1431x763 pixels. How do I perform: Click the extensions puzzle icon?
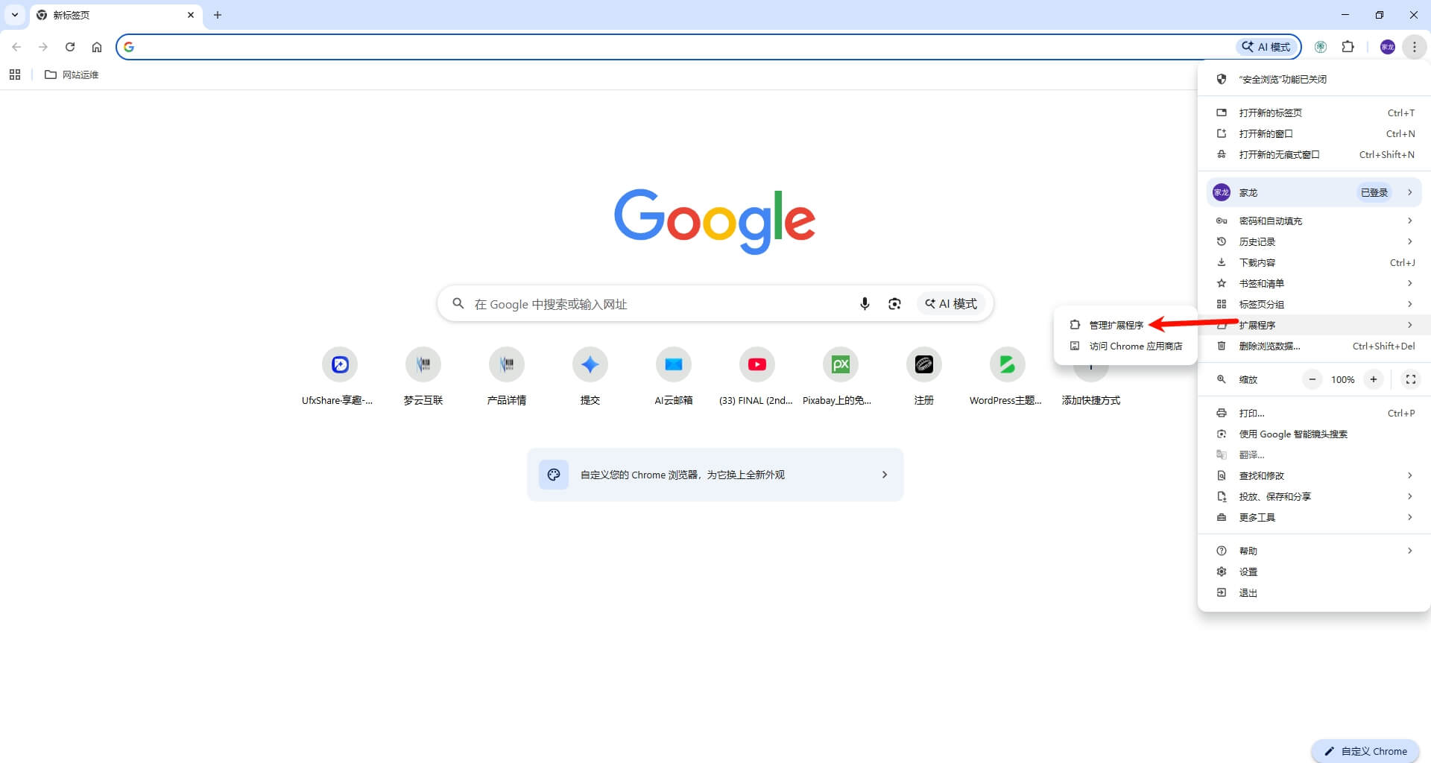1348,46
